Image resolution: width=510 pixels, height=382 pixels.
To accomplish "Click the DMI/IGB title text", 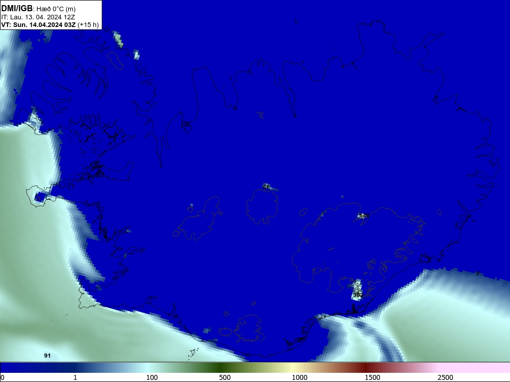I will click(17, 9).
